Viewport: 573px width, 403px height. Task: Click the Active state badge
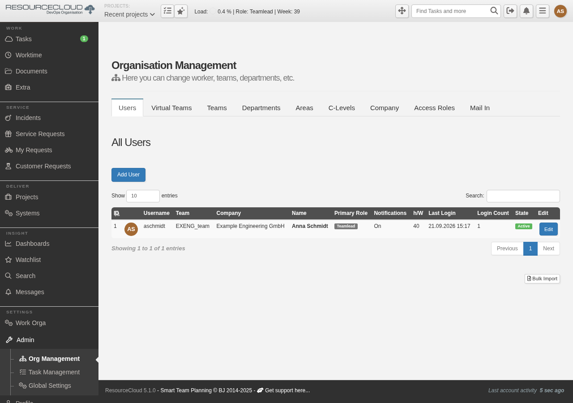tap(524, 226)
